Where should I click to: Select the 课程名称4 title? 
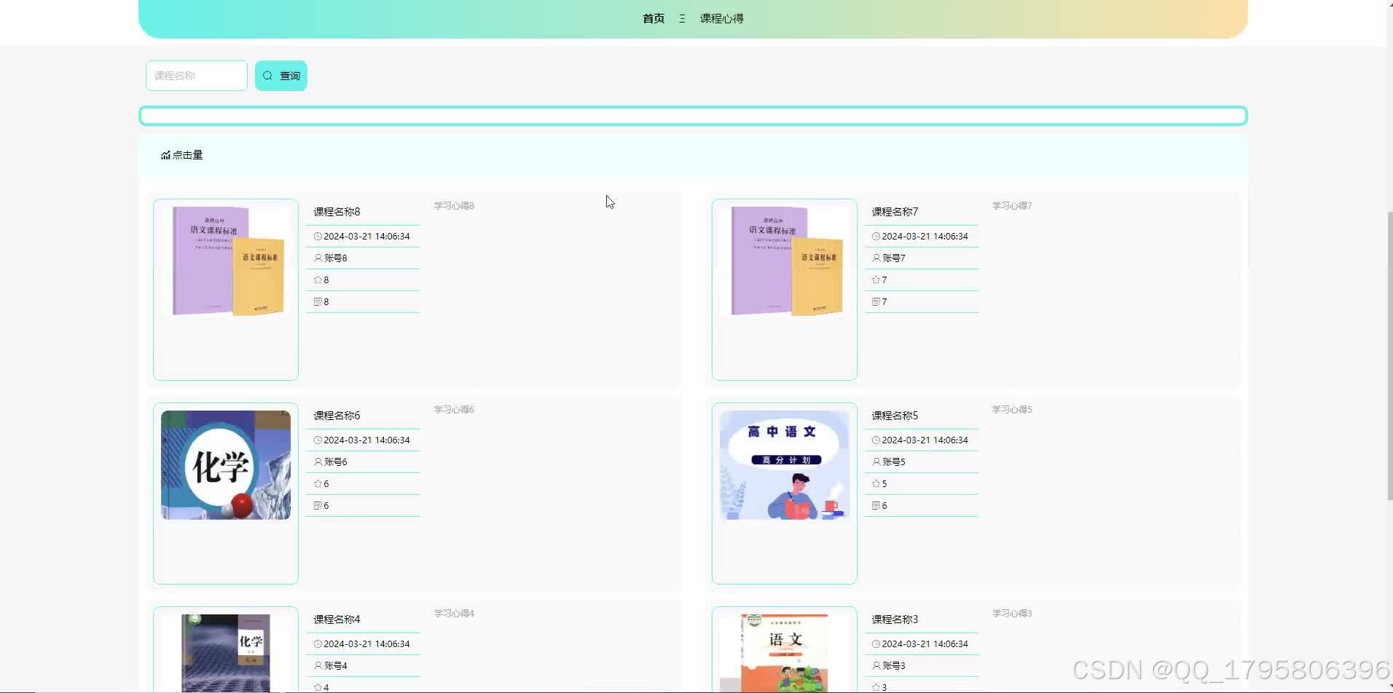pos(337,619)
